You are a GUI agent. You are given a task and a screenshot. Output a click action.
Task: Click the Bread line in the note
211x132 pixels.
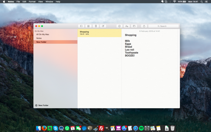[x=128, y=47]
